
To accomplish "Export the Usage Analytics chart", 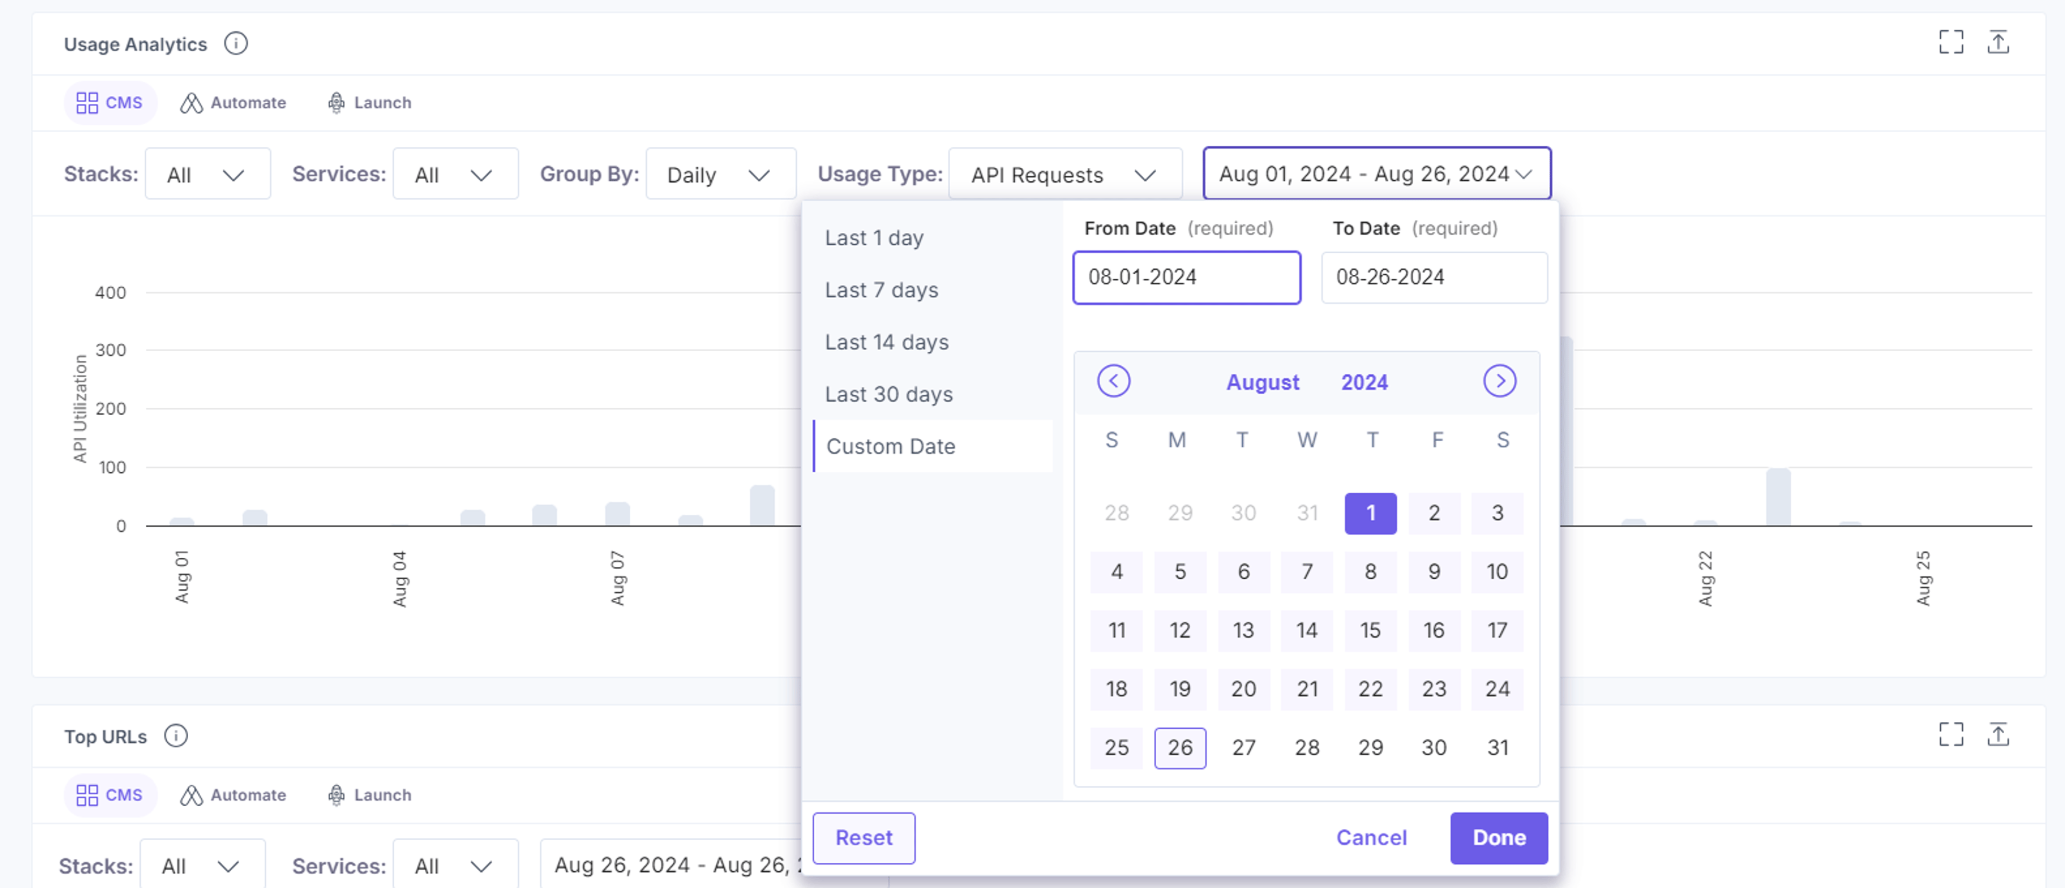I will (x=1998, y=41).
